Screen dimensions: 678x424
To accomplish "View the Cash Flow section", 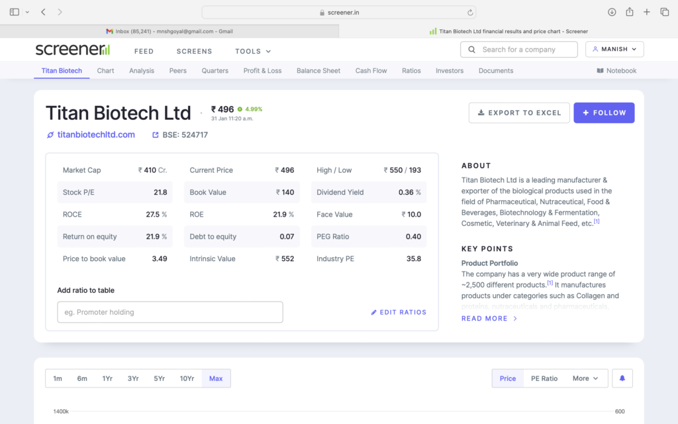I will pyautogui.click(x=371, y=70).
